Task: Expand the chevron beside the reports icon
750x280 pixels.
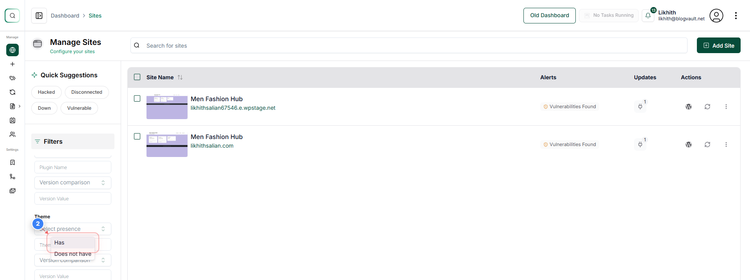Action: pos(20,106)
